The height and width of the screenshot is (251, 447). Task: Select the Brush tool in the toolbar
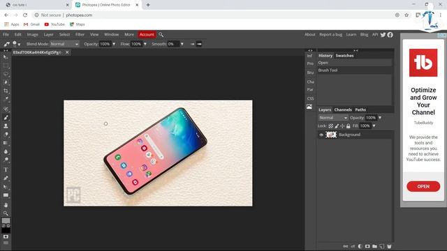point(6,118)
